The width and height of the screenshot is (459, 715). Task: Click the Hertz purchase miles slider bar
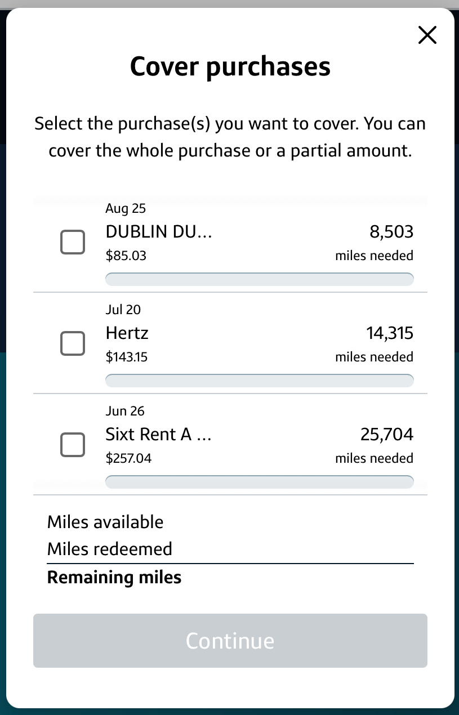[260, 381]
